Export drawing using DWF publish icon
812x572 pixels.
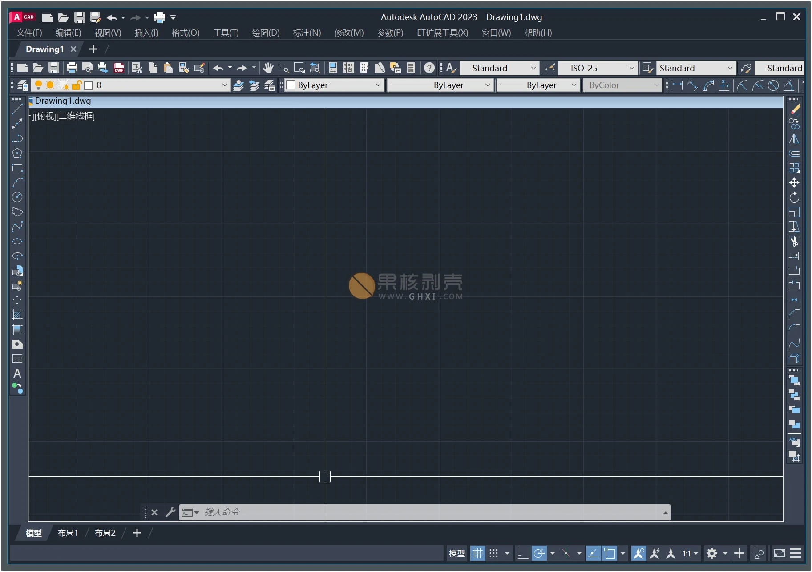click(119, 68)
